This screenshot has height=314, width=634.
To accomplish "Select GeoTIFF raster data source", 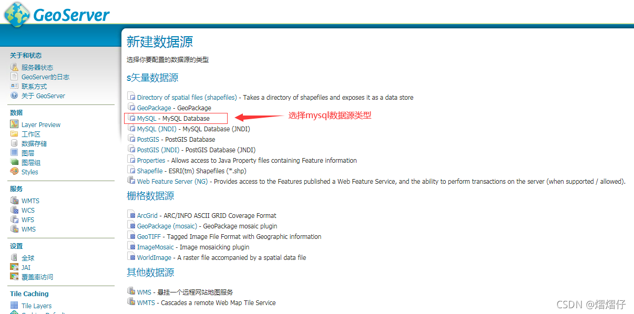I will pos(149,236).
